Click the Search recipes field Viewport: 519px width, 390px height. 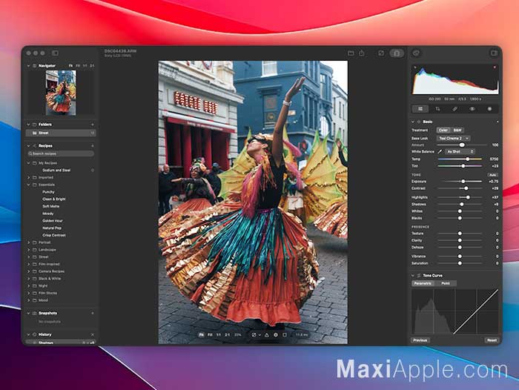point(61,153)
